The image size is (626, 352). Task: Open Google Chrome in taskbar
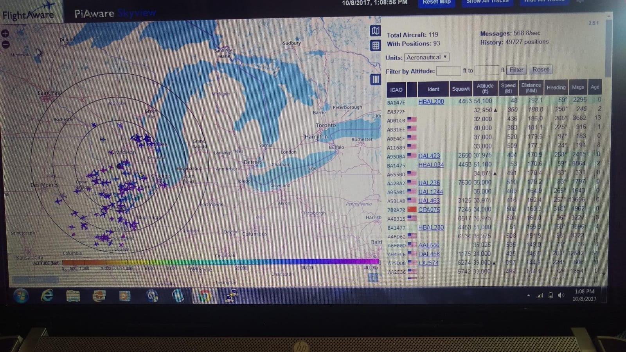[204, 296]
